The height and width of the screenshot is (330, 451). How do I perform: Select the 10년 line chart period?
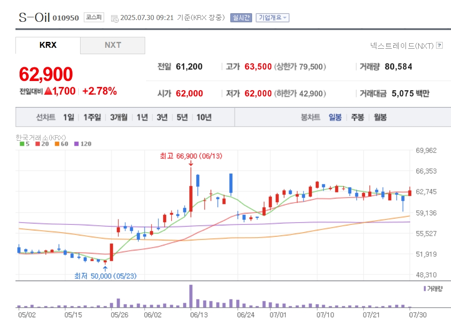[x=204, y=117]
